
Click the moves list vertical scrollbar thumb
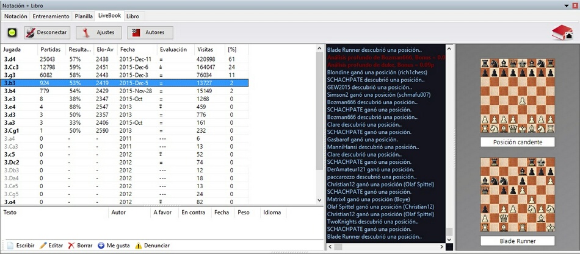point(319,111)
